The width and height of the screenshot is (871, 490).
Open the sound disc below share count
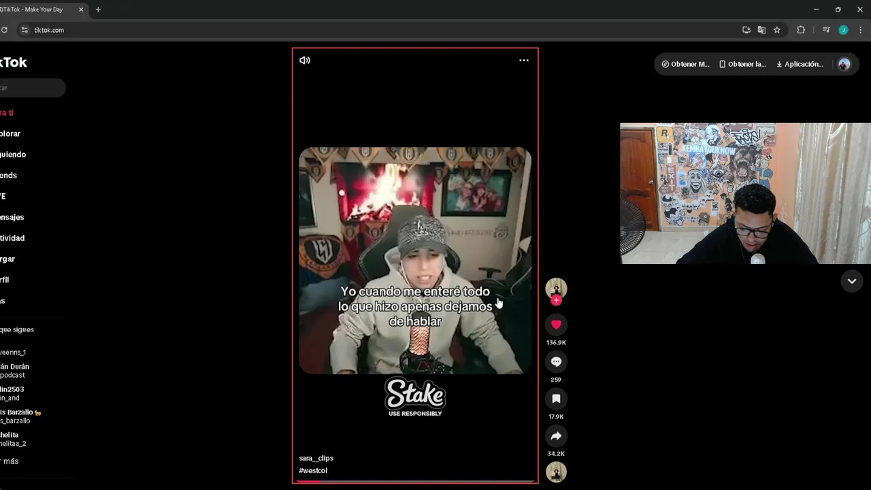pos(556,472)
